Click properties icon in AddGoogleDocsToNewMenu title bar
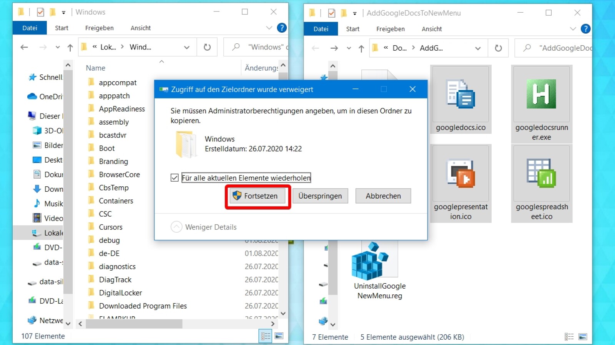Screen dimensions: 615x345 tap(331, 13)
